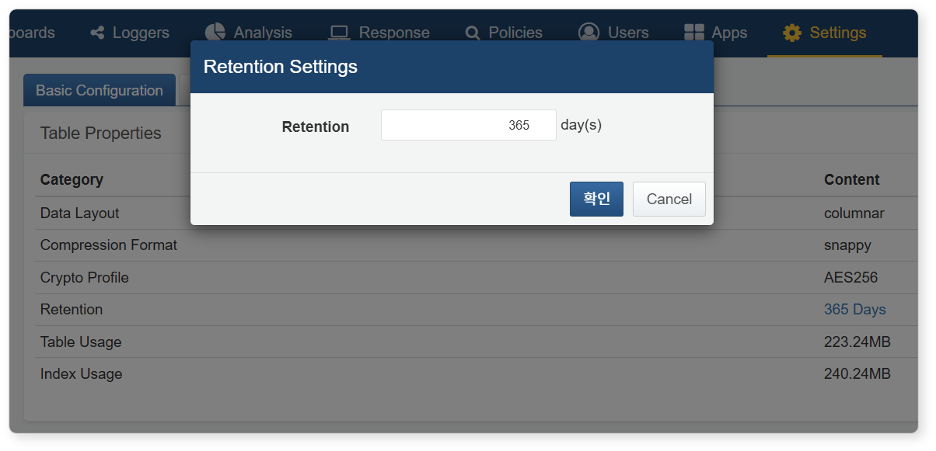Click the Users profile icon

[x=588, y=32]
